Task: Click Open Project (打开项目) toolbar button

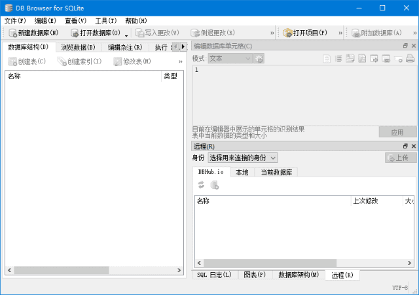Action: pos(305,33)
